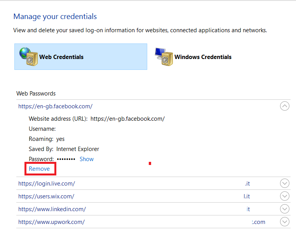Click the username ending '.com' in upwork row
Image resolution: width=296 pixels, height=236 pixels.
258,222
